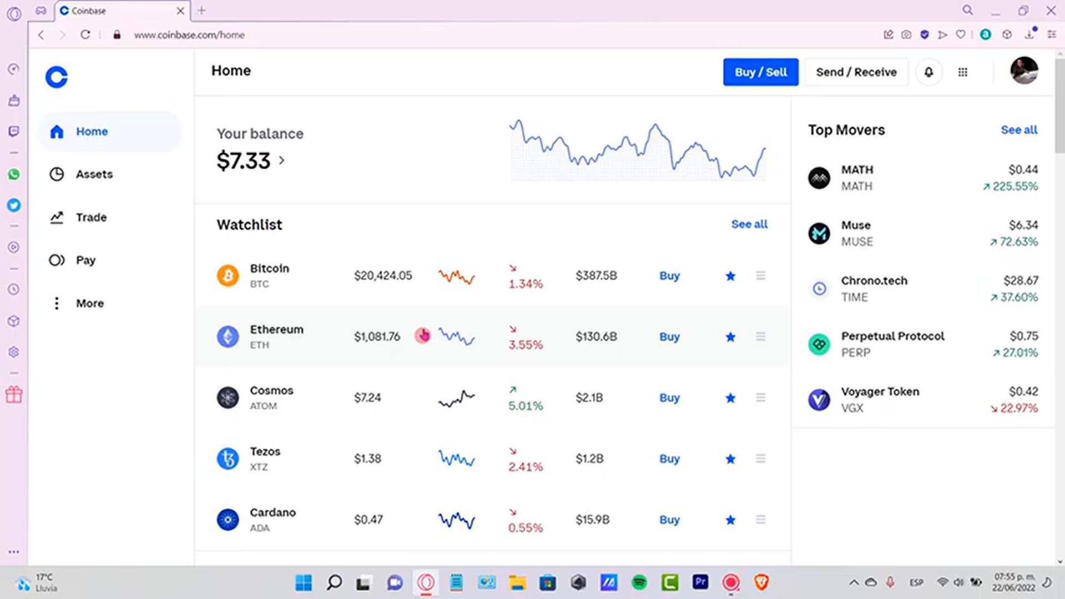Click the Buy / Sell button
1065x599 pixels.
760,72
